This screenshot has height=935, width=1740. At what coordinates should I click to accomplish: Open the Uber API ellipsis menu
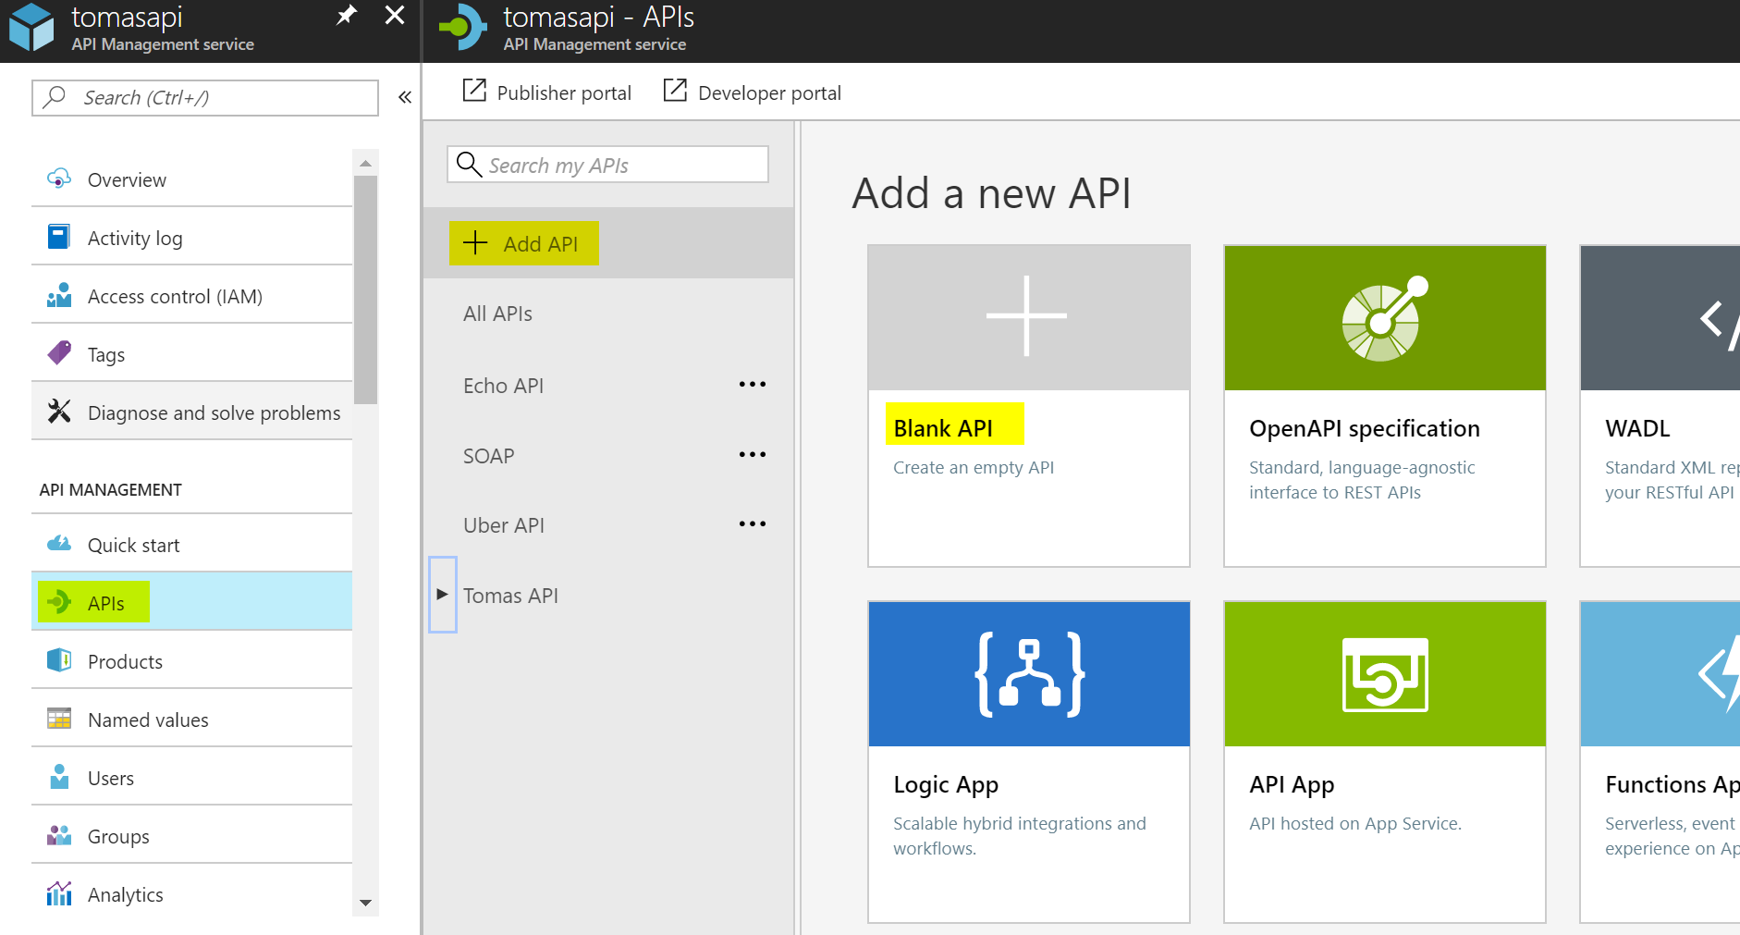coord(752,523)
